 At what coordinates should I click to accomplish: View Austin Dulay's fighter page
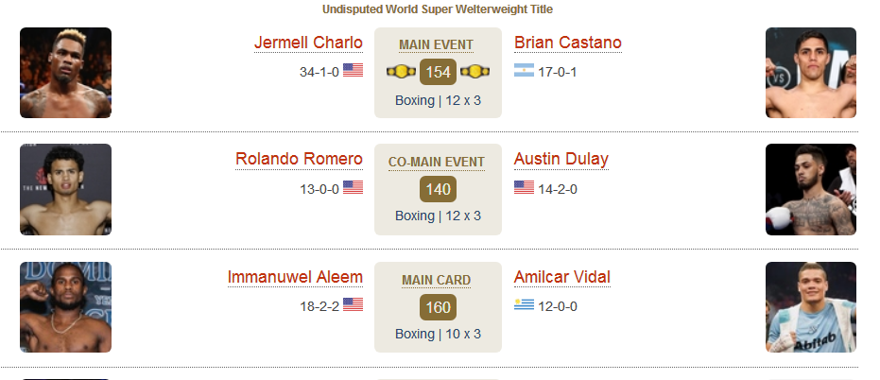[x=561, y=160]
